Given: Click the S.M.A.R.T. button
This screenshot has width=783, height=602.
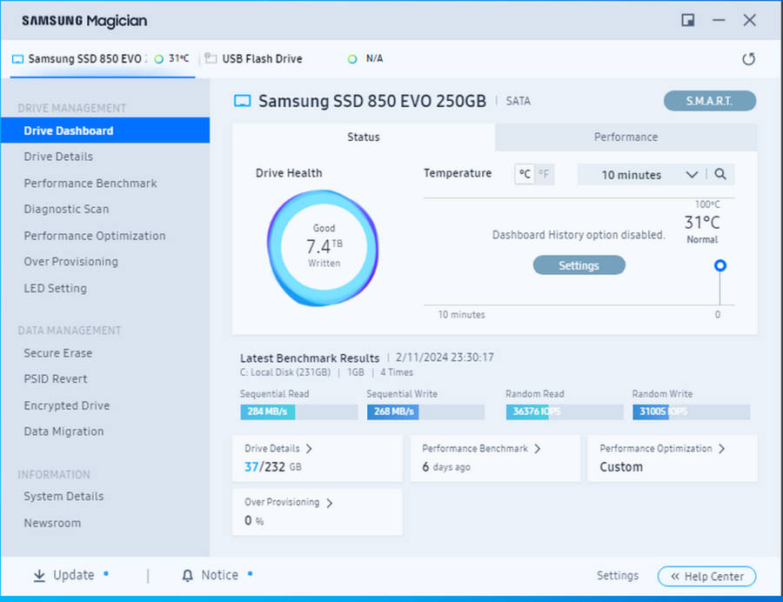Looking at the screenshot, I should [709, 101].
